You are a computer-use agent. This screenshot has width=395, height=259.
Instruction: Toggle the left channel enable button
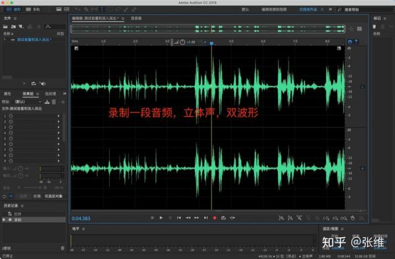tap(363, 87)
